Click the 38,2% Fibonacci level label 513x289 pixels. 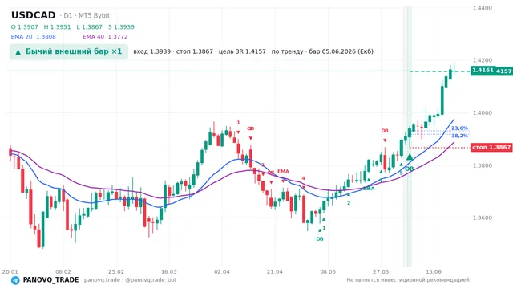coord(459,136)
